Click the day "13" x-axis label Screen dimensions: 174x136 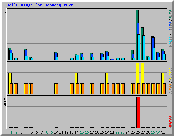pos(71,132)
